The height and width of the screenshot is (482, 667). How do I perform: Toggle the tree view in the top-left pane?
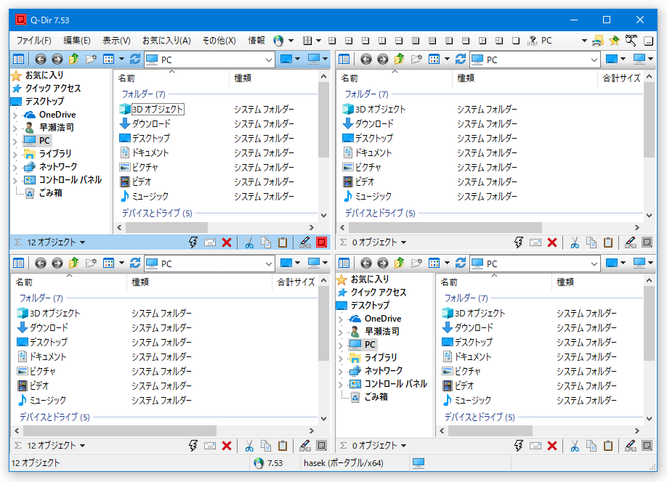pyautogui.click(x=18, y=59)
